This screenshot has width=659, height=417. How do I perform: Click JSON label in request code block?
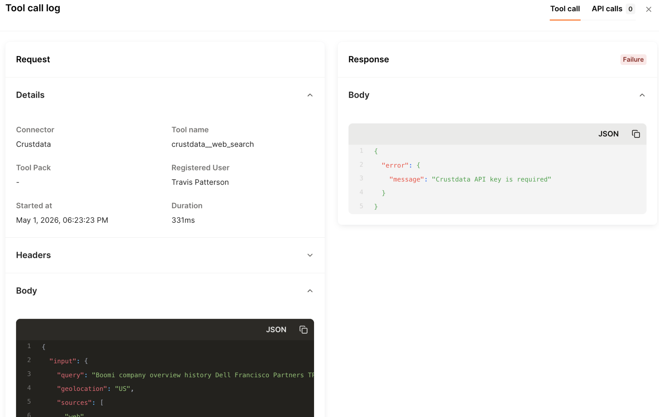point(276,330)
